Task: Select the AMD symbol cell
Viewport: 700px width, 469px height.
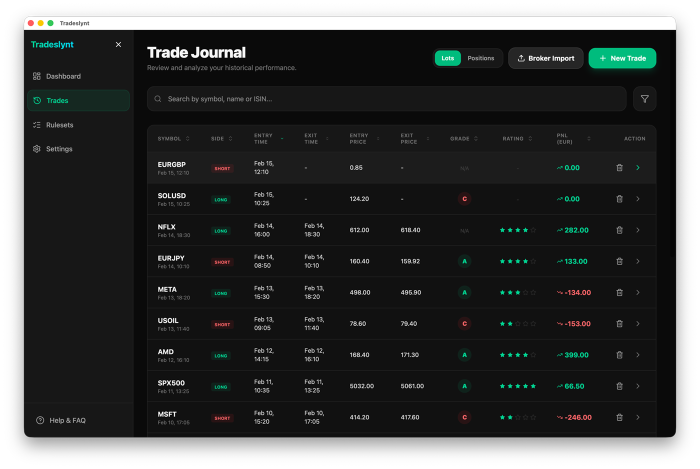Action: 173,355
